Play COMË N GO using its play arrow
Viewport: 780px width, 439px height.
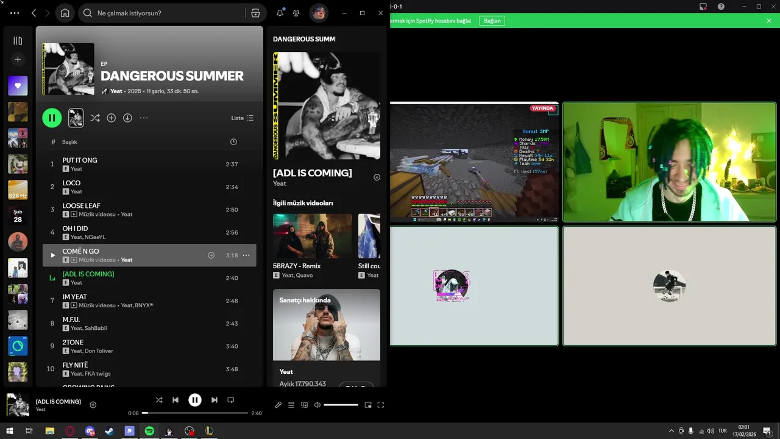52,255
